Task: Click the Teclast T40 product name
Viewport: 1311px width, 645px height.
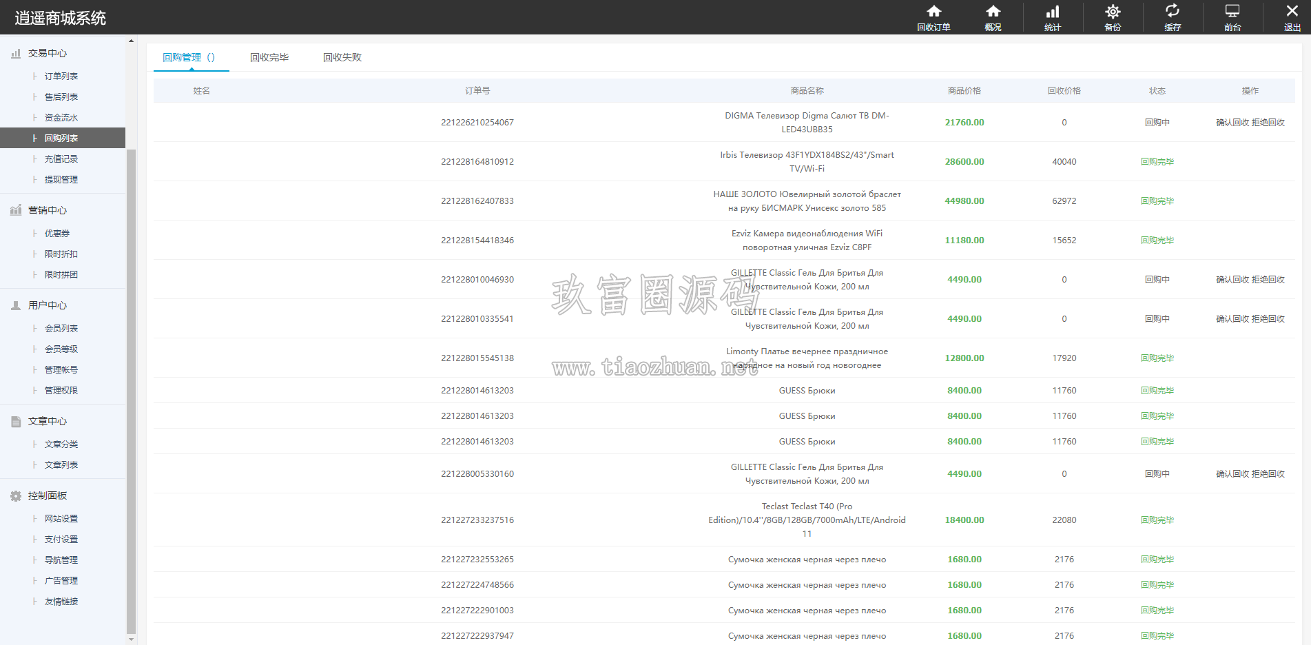Action: (x=807, y=520)
